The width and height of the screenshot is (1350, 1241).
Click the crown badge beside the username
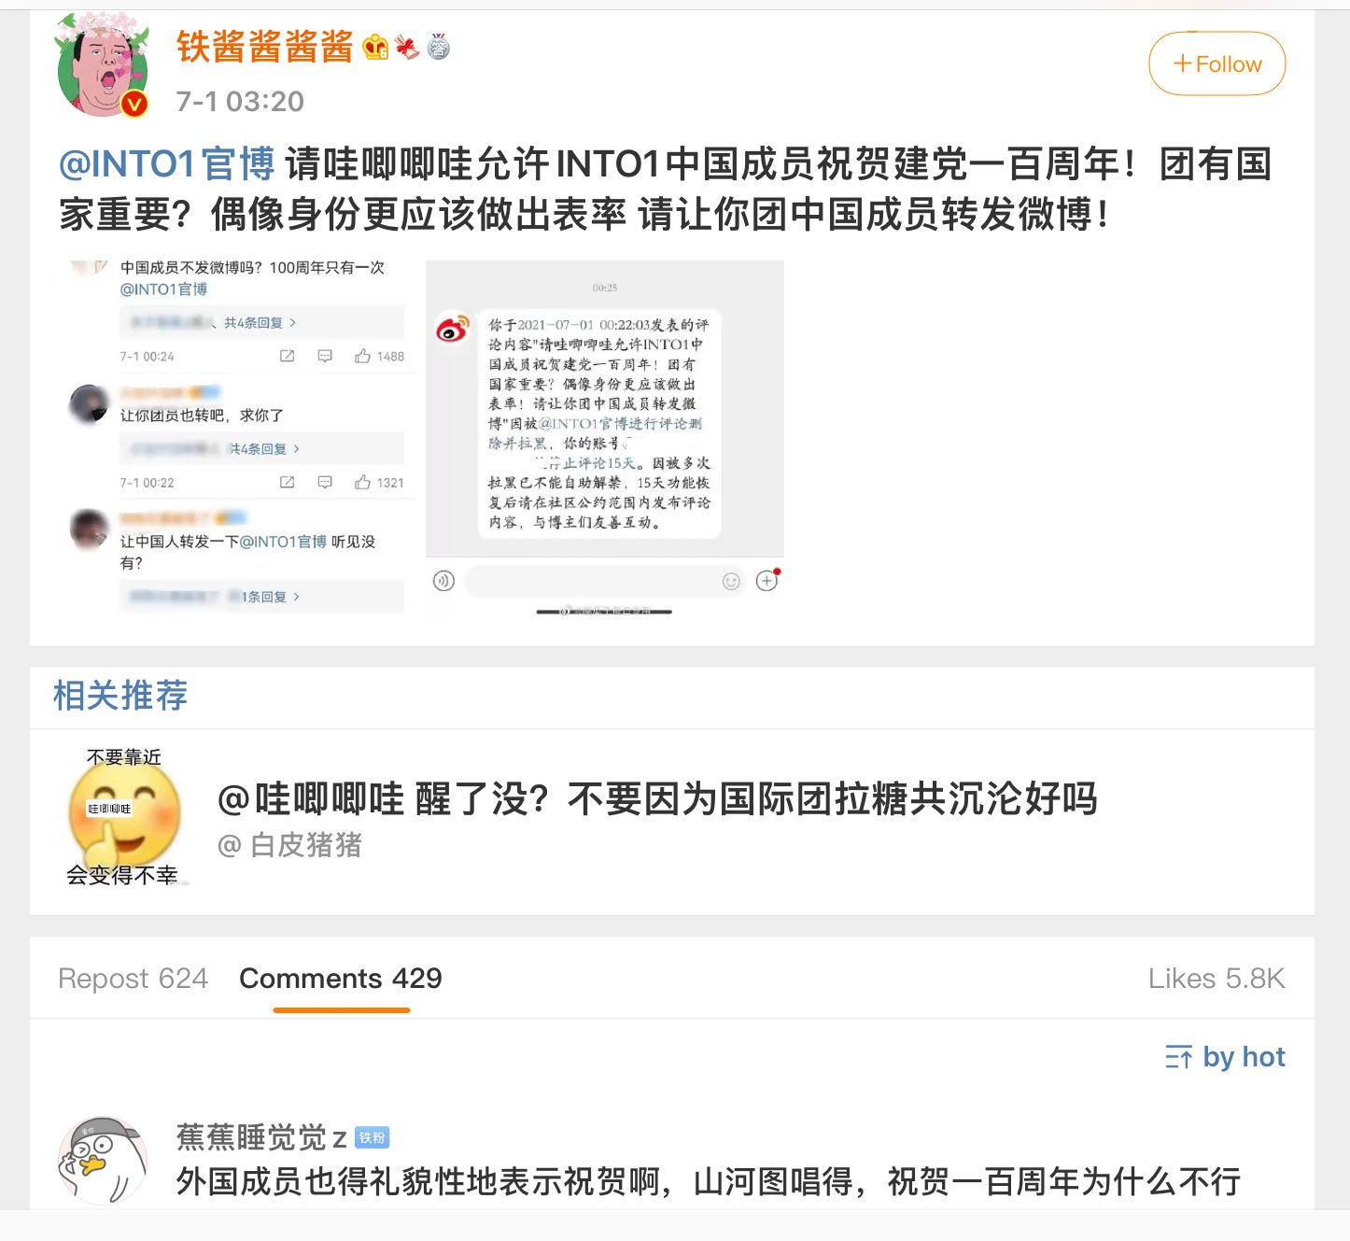click(375, 47)
